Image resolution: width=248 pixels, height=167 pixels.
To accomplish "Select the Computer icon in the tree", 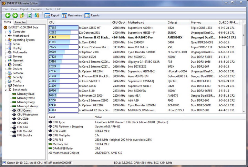I will (x=10, y=32).
